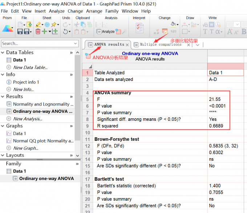Click the Greek alpha symbol icon

(218, 32)
